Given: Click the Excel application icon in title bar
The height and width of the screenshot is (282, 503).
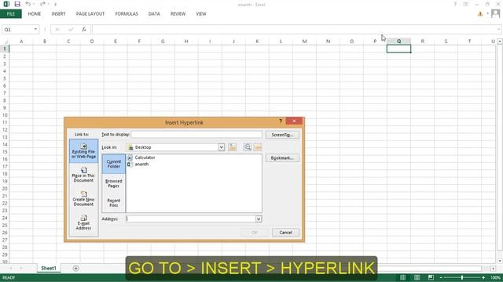Looking at the screenshot, I should click(x=6, y=4).
